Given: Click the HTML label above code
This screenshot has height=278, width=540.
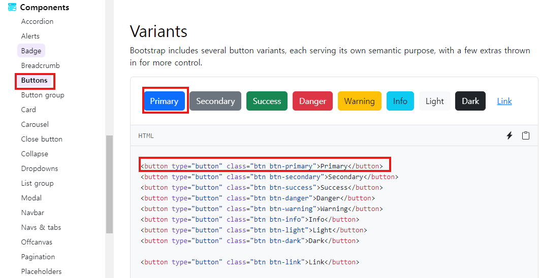Looking at the screenshot, I should pos(146,136).
